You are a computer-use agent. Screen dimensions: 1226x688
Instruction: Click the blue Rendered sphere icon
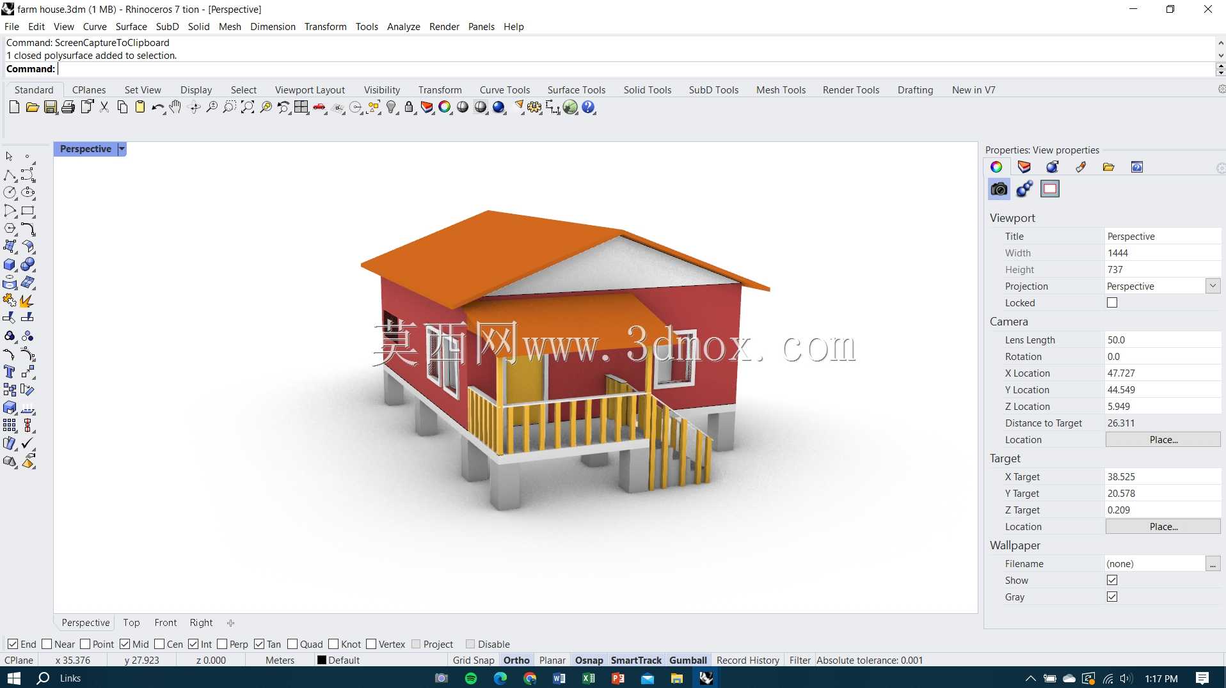click(x=499, y=107)
